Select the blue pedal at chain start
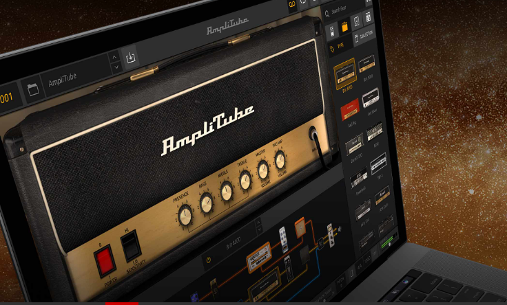The image size is (507, 305). tap(194, 298)
